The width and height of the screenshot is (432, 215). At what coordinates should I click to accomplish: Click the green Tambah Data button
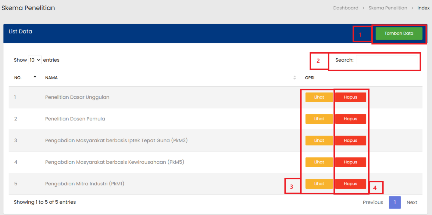pos(399,34)
